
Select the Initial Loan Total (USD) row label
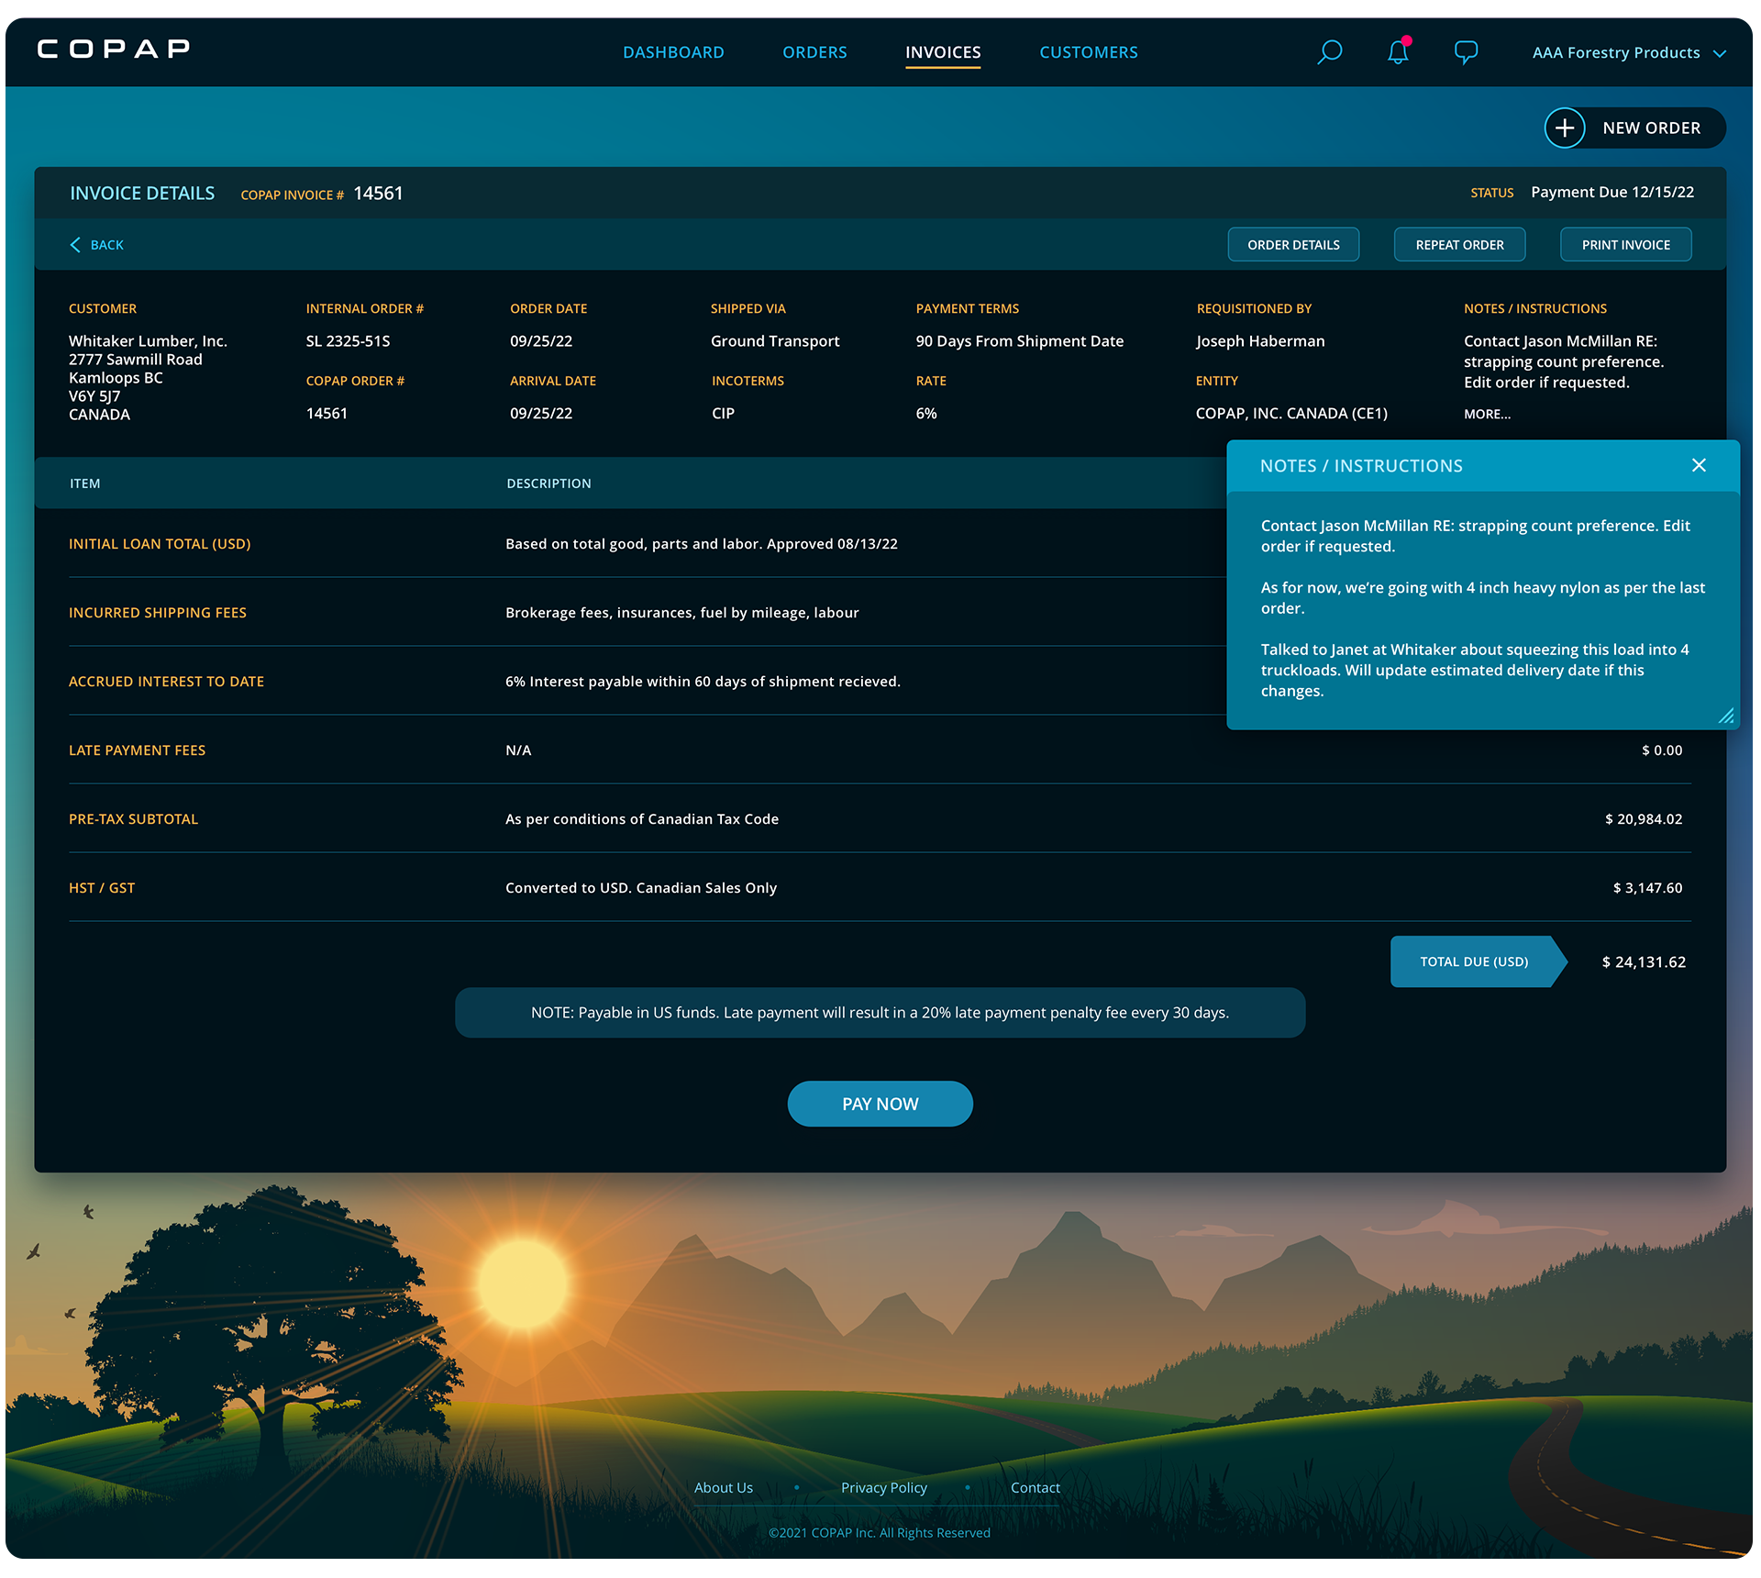point(160,544)
